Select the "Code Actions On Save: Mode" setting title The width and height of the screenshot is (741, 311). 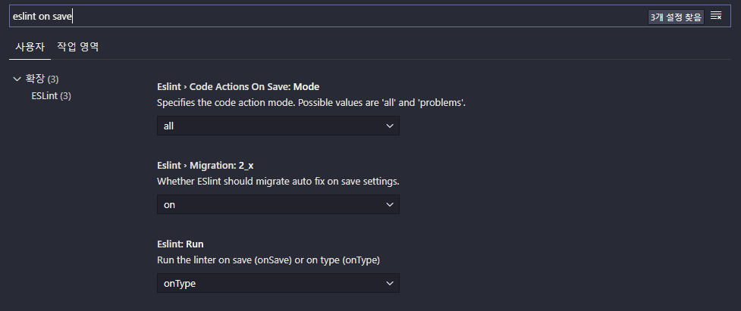tap(254, 87)
